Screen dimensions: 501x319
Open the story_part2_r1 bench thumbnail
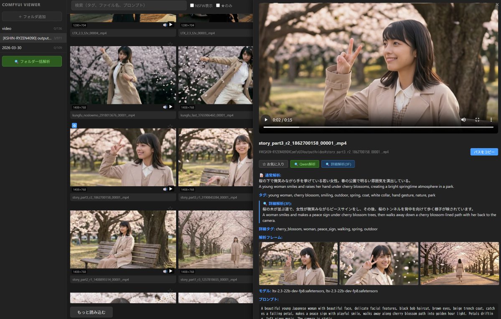point(123,240)
